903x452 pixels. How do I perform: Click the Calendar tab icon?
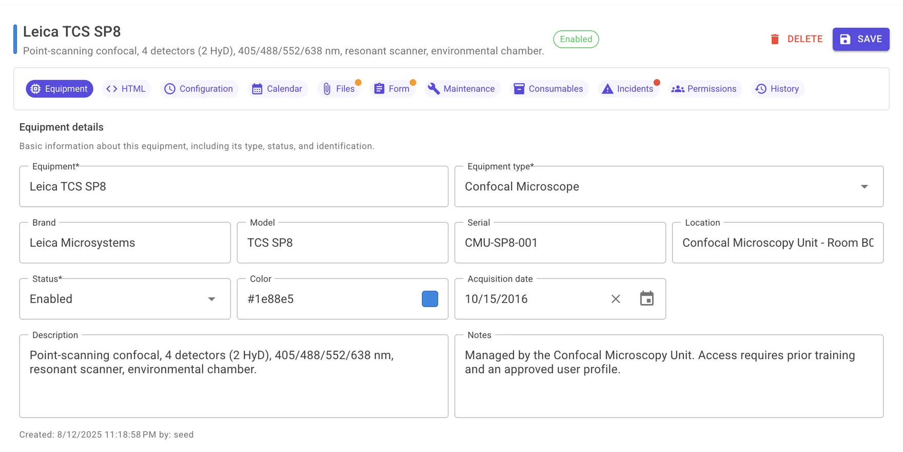(257, 89)
